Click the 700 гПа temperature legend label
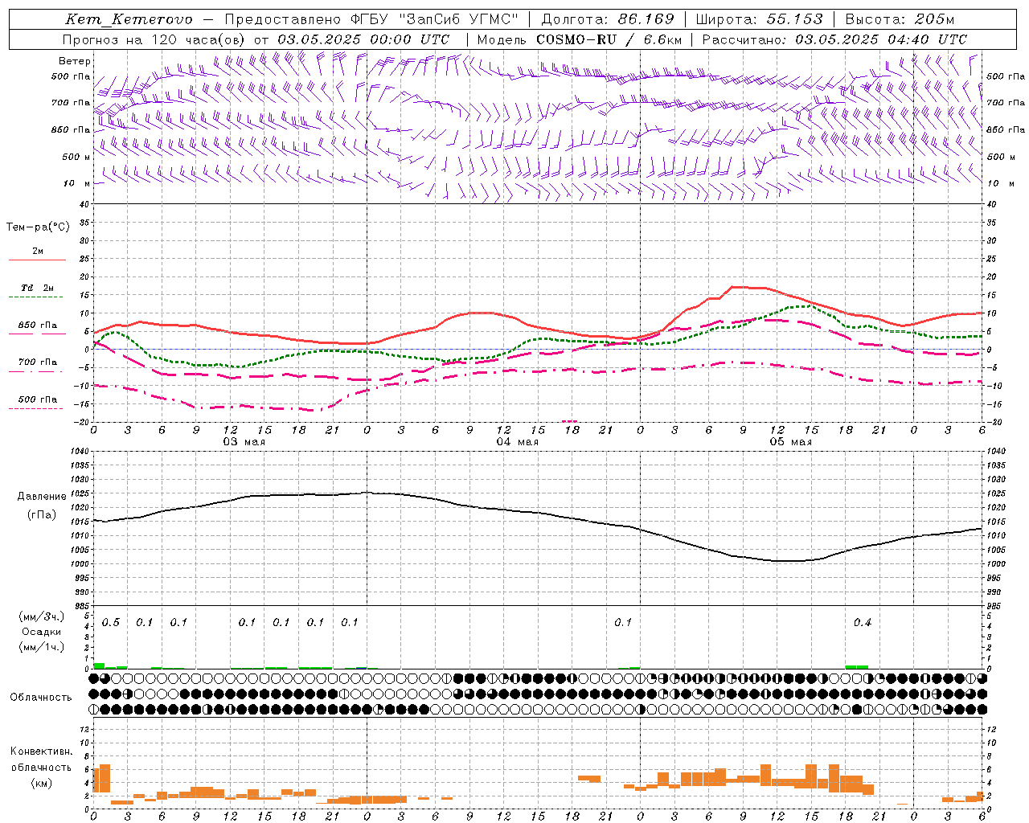1029x823 pixels. (x=38, y=362)
